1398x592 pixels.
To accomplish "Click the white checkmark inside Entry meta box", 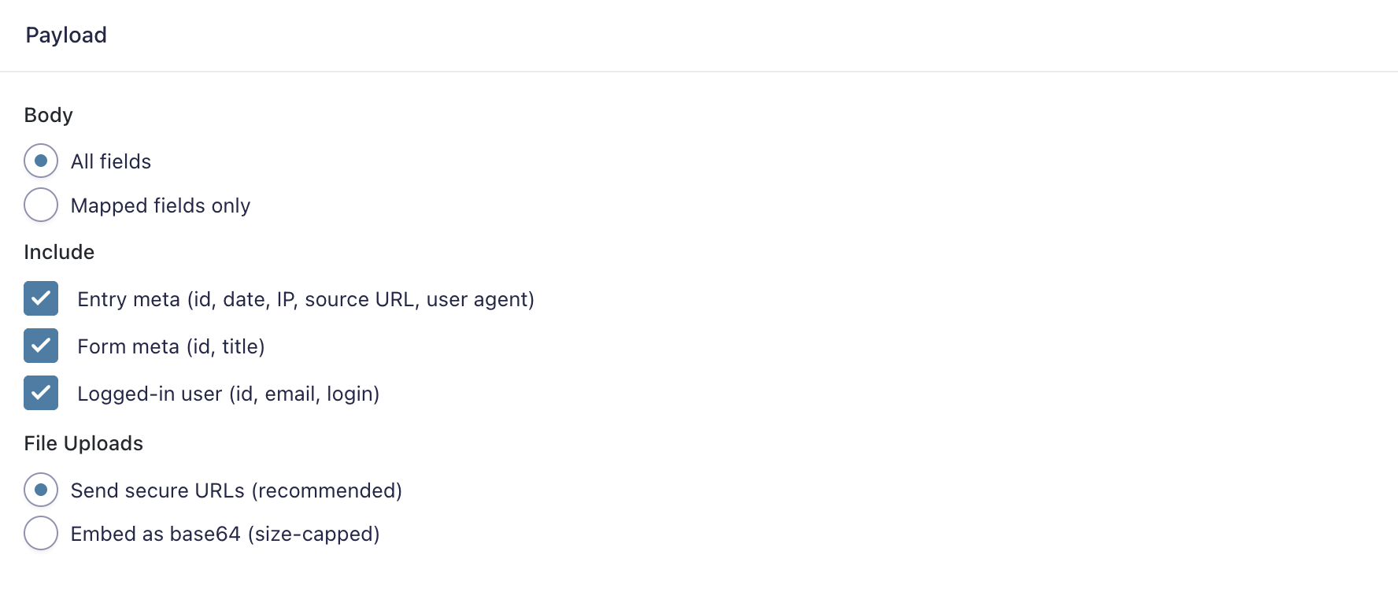I will point(41,298).
